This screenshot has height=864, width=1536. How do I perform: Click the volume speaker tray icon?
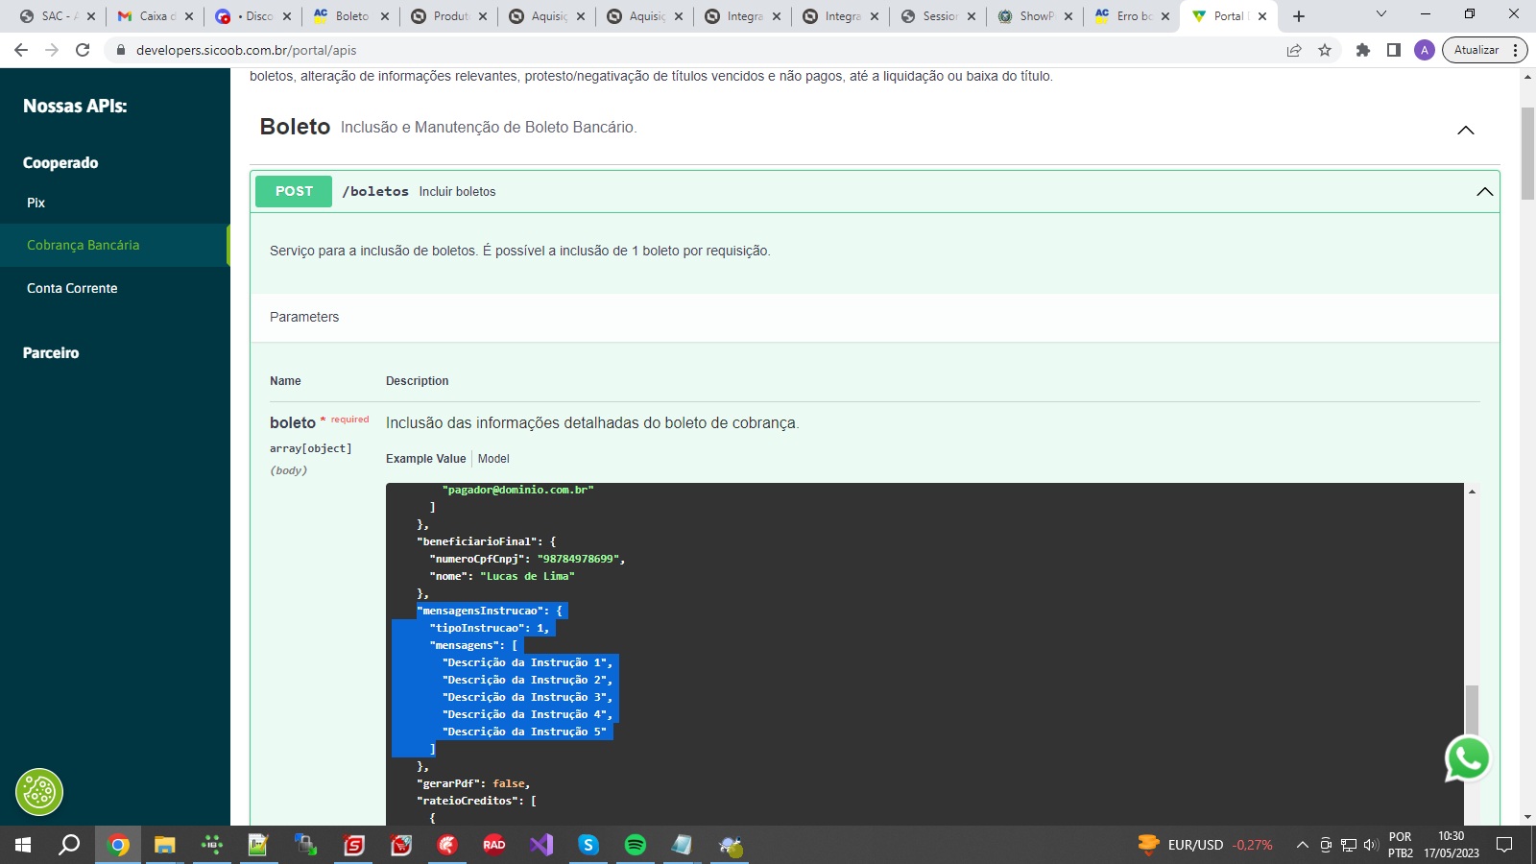(1371, 845)
